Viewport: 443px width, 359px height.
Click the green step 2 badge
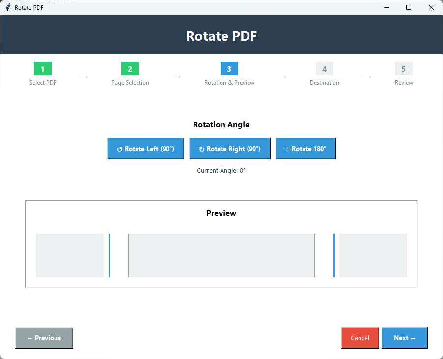[x=130, y=69]
